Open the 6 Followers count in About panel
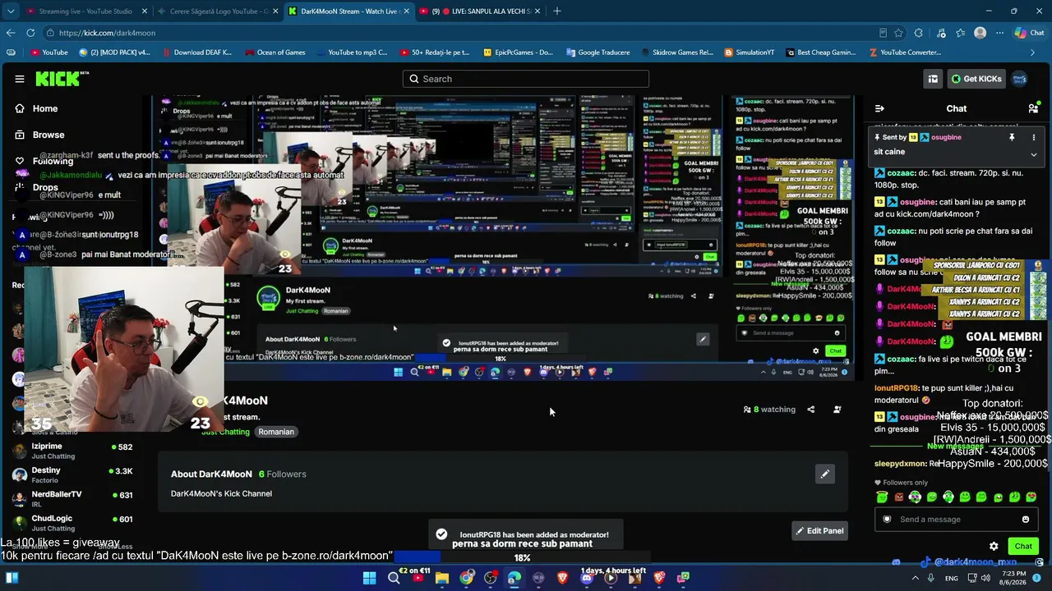 [282, 474]
